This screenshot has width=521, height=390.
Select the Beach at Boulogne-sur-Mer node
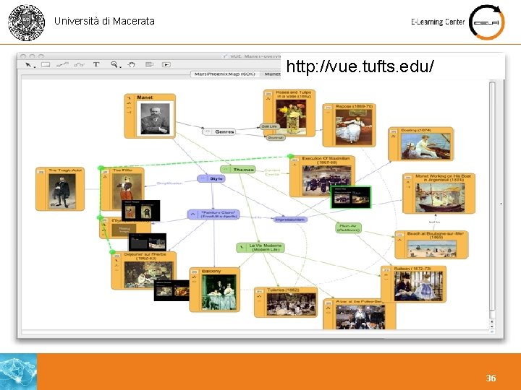pyautogui.click(x=431, y=245)
